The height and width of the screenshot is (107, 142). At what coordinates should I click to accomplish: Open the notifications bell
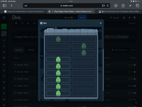pos(130,18)
